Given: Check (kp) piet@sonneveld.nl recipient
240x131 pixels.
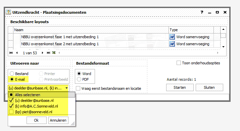Looking at the screenshot, I should pos(11,112).
